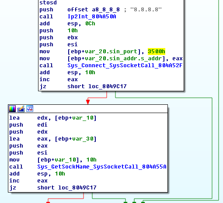
Task: Click the lower block's title bar
Action: (88, 109)
